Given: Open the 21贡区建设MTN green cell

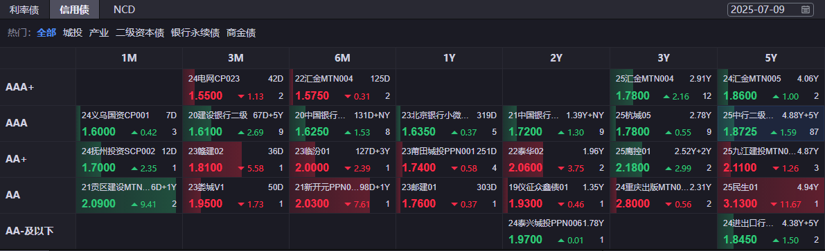Looking at the screenshot, I should tap(129, 196).
